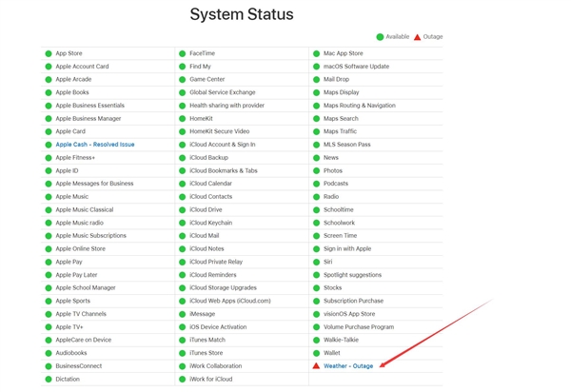
Task: Open the Apple Cash - Resolved Issue link
Action: pos(95,145)
